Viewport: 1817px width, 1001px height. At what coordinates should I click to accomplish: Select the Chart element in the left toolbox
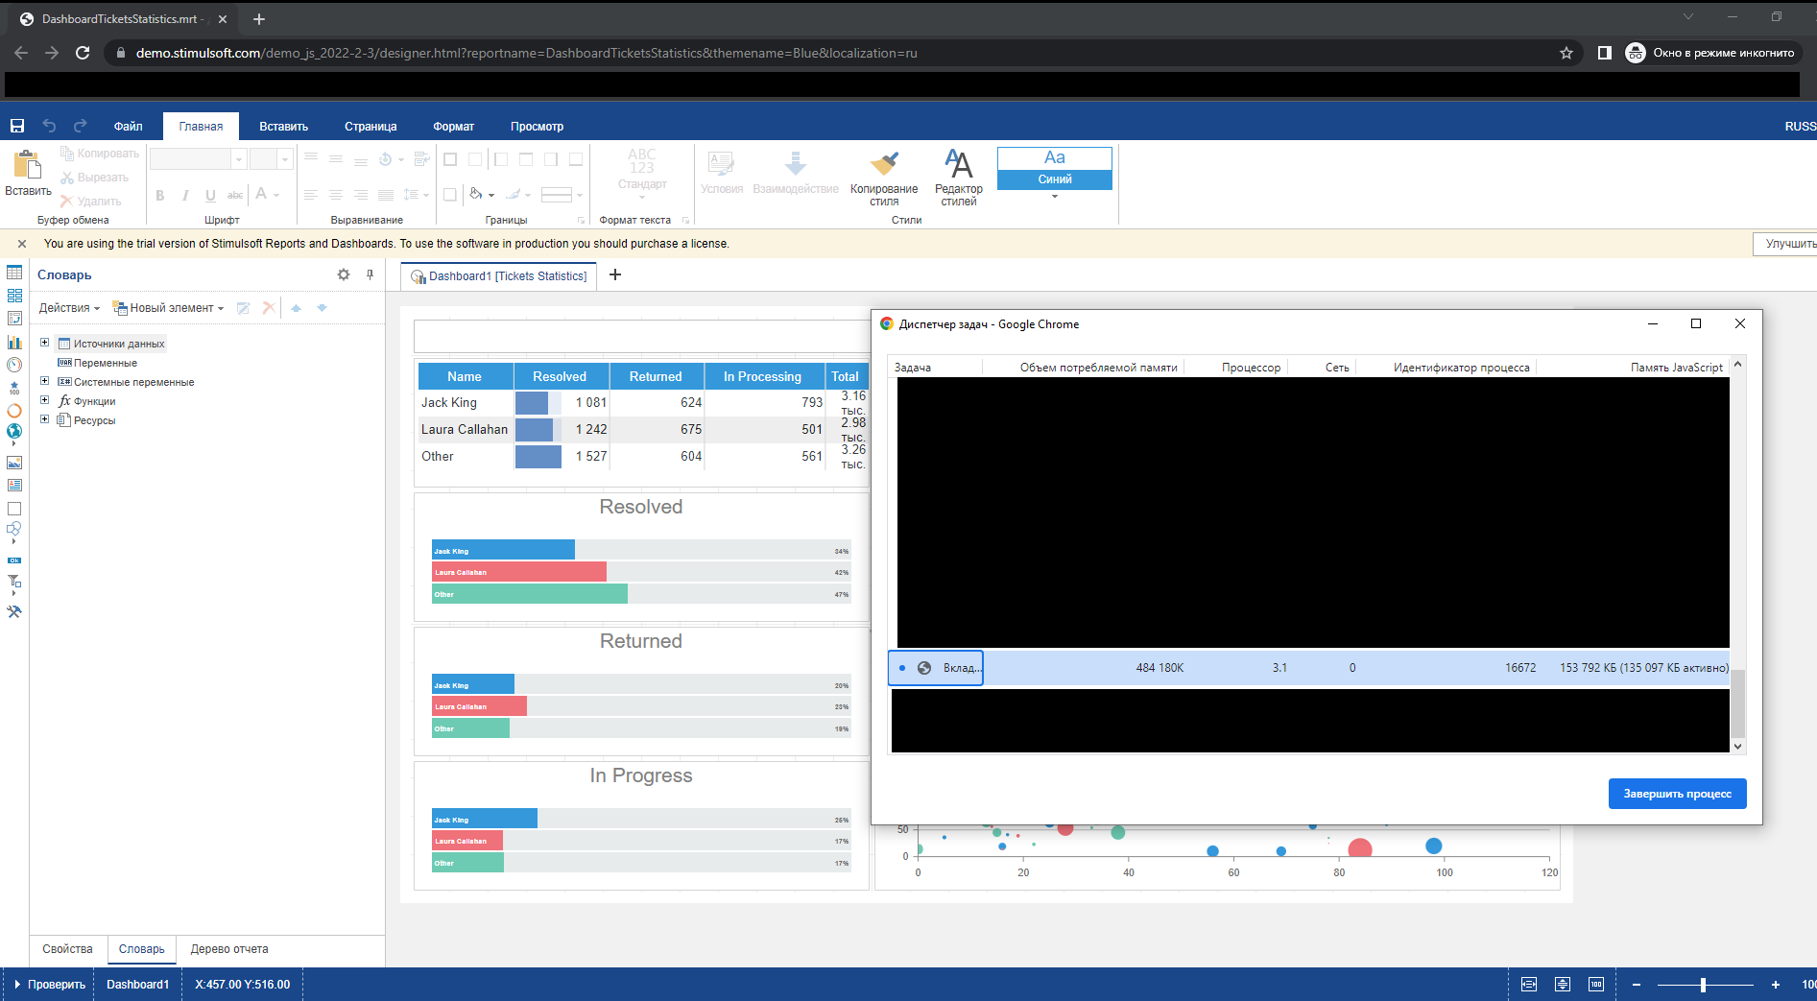(14, 342)
